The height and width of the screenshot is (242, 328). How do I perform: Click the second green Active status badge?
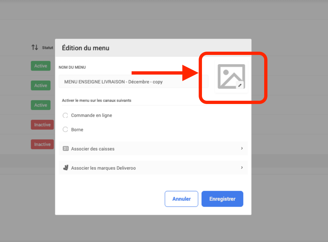41,86
